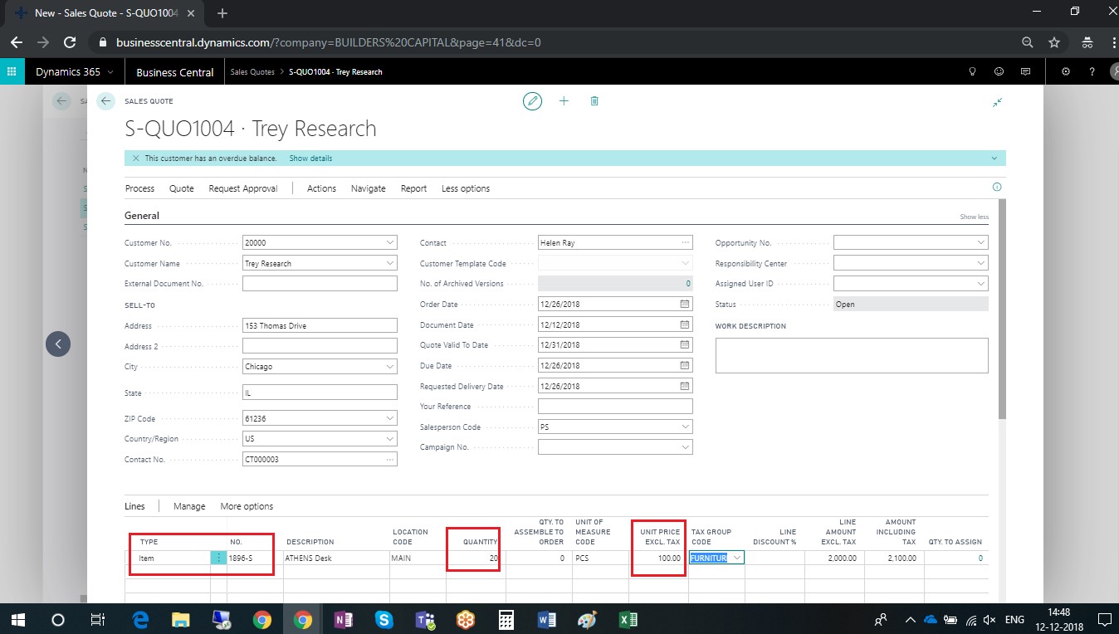The width and height of the screenshot is (1119, 634).
Task: Expand the ZIP Code dropdown
Action: (x=391, y=419)
